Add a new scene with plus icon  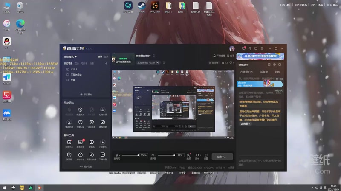106,63
